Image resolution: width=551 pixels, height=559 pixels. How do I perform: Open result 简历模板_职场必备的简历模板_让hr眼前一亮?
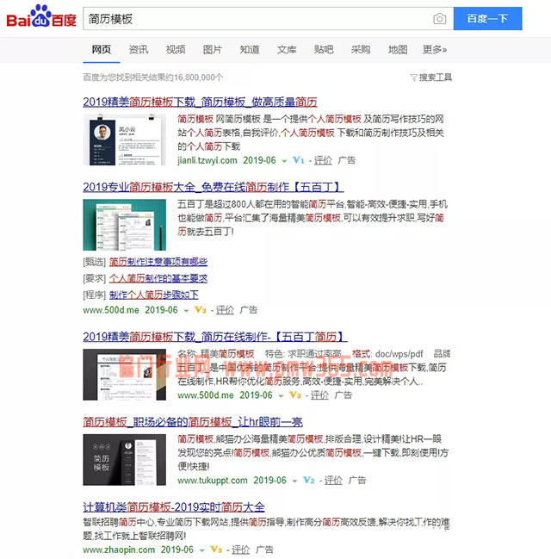click(x=193, y=422)
